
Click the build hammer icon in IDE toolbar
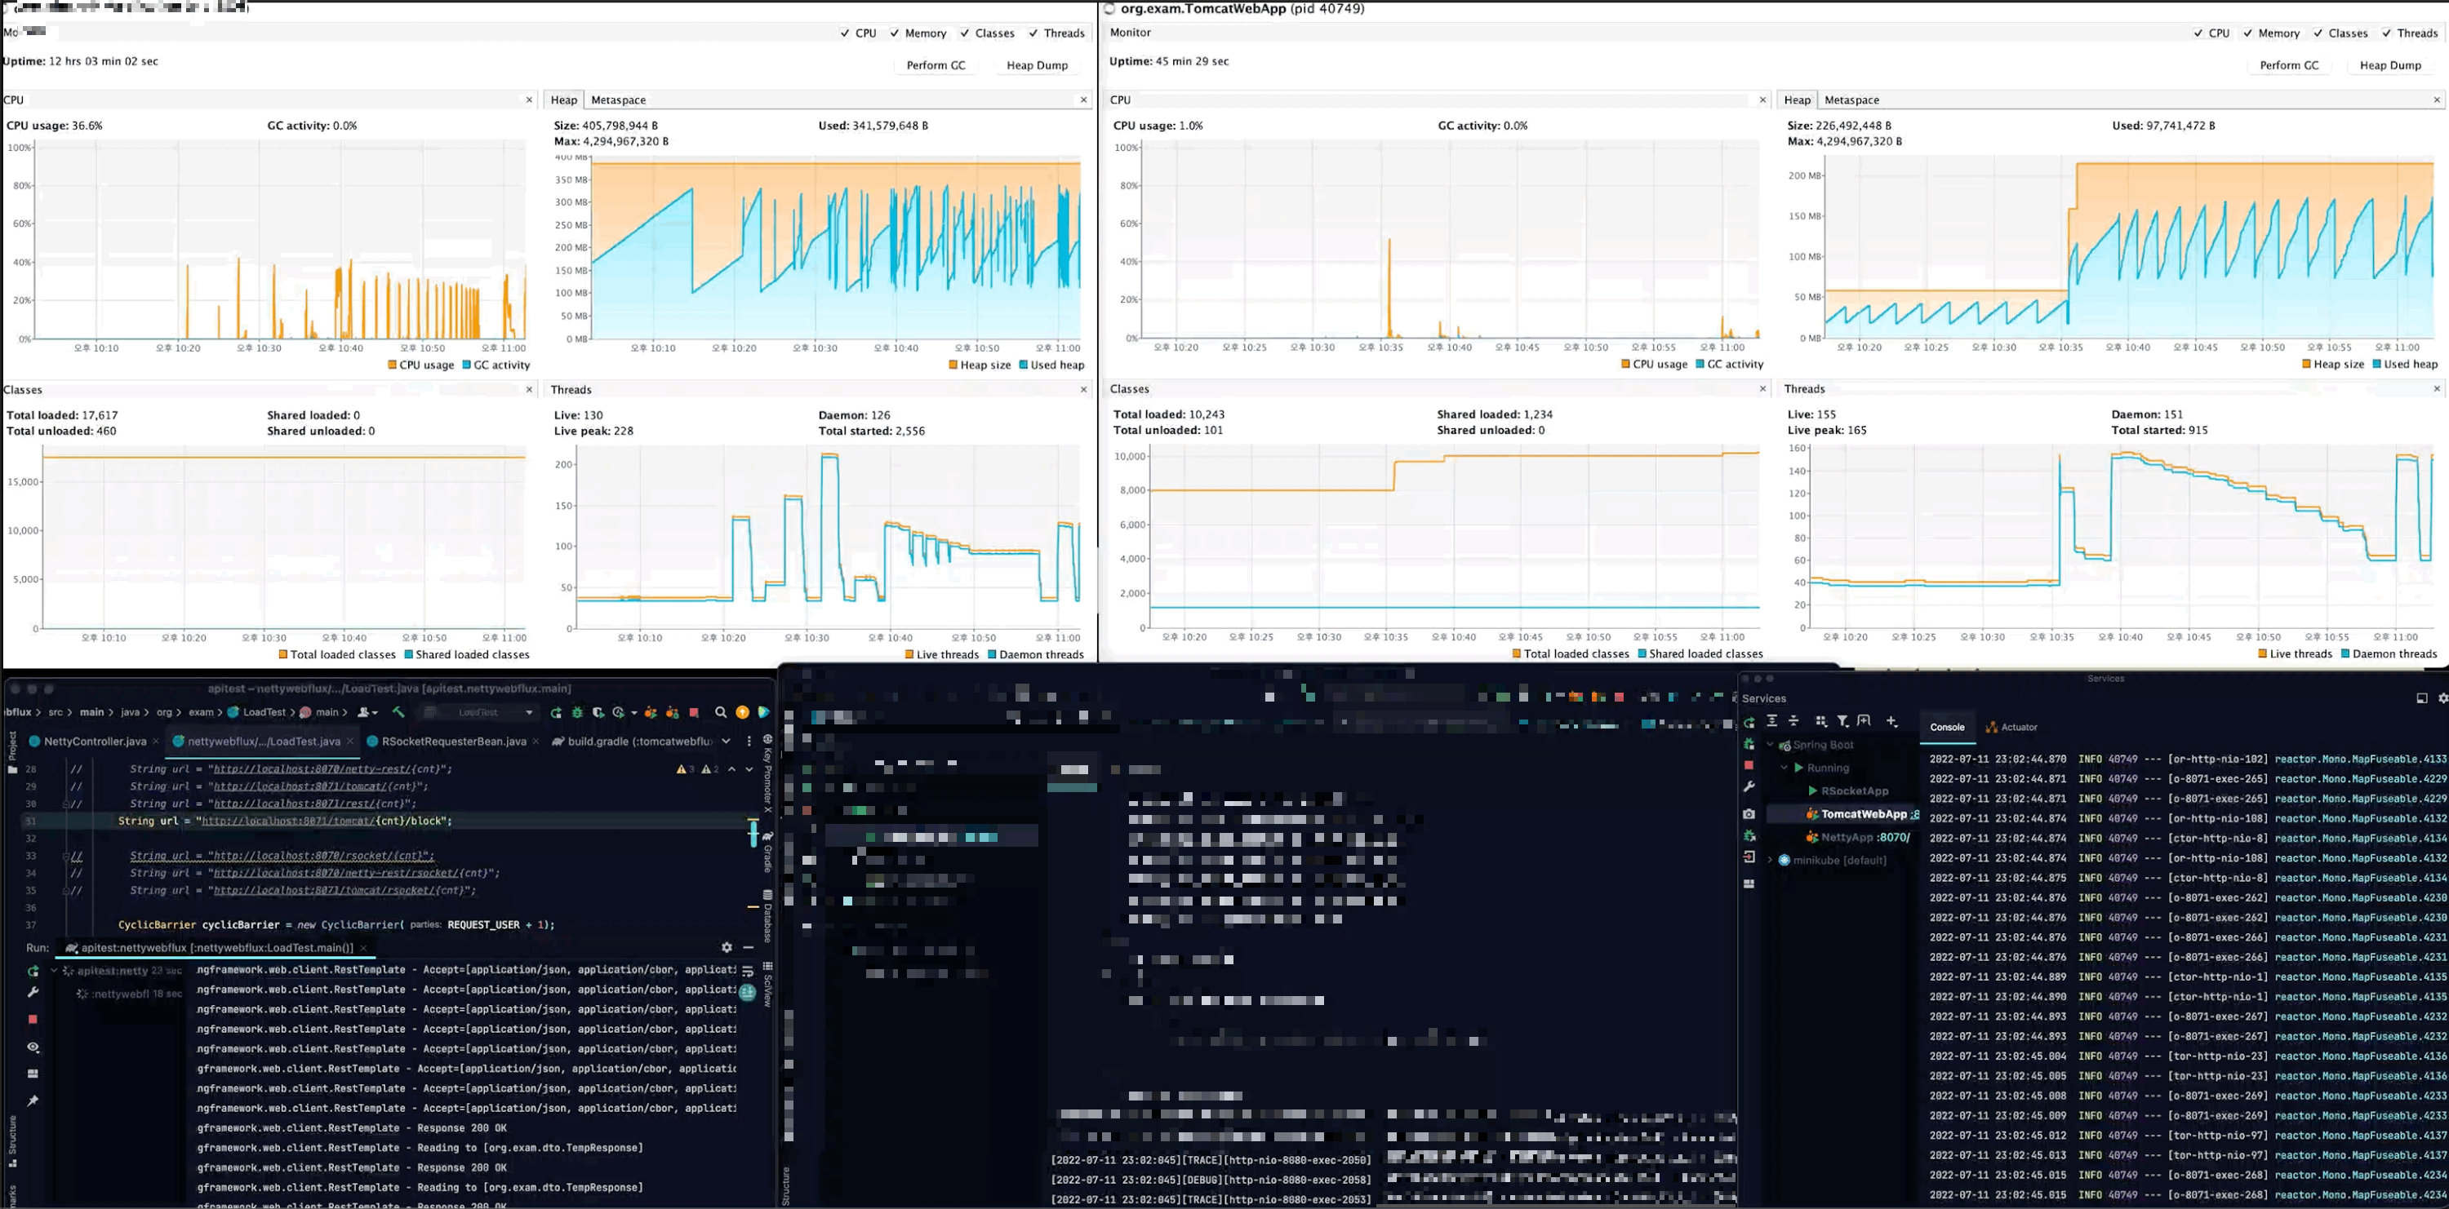[398, 712]
